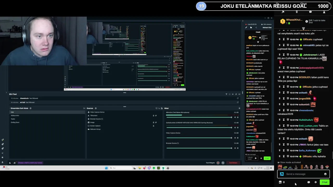Toggle lock on the Tilinumero source
The image size is (333, 187).
click(x=153, y=116)
